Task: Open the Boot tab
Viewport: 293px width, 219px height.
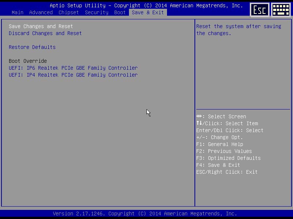Action: (120, 12)
